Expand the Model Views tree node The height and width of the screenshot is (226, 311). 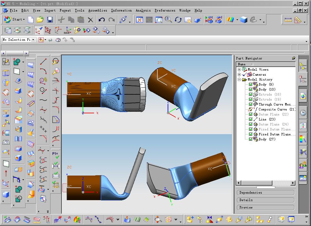(x=239, y=69)
